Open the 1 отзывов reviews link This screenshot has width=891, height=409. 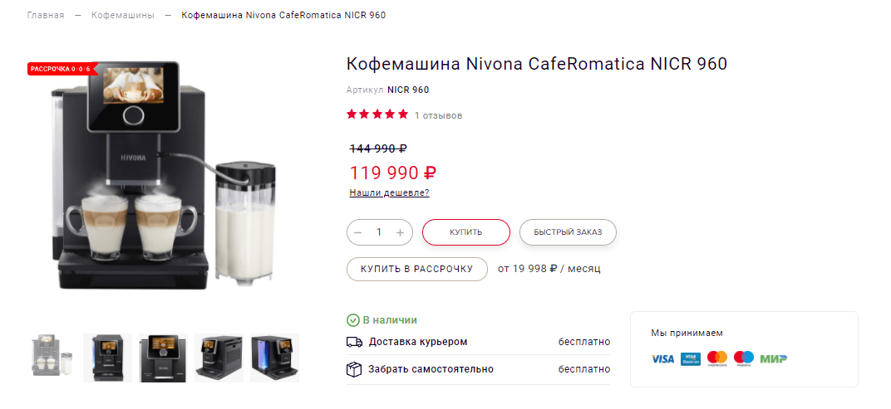(438, 115)
